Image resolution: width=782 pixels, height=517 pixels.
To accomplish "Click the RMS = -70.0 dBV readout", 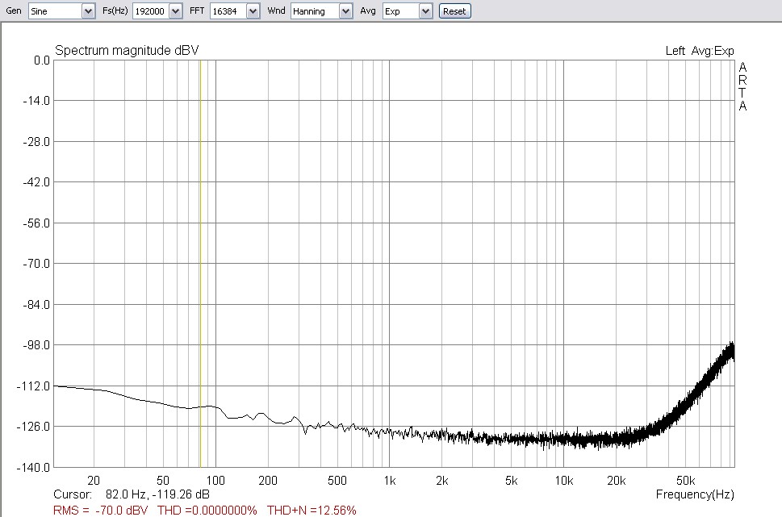I will coord(101,511).
